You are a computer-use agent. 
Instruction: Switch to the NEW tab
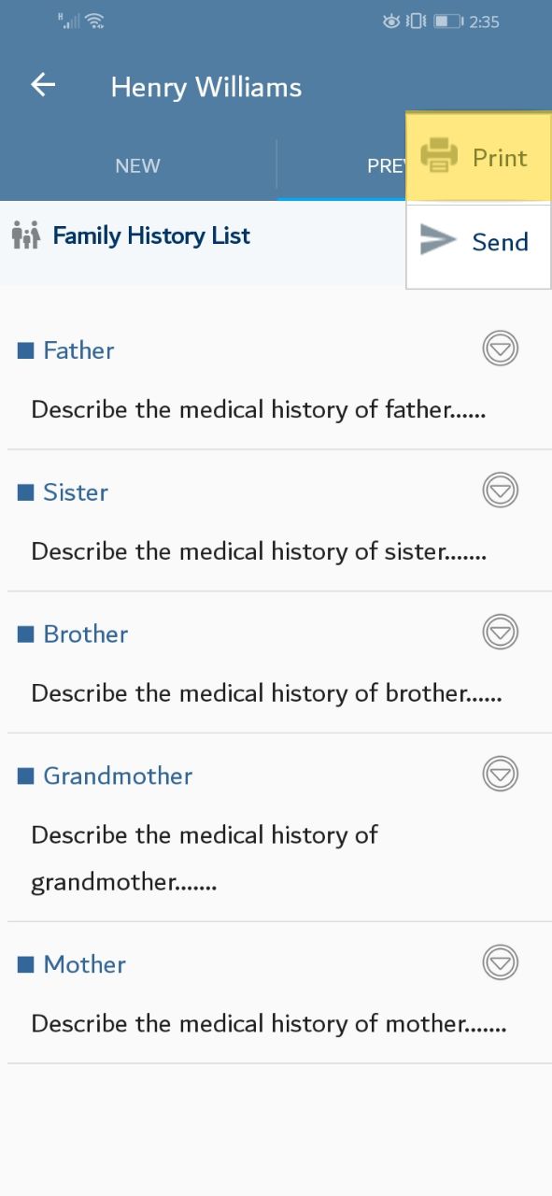click(x=138, y=166)
